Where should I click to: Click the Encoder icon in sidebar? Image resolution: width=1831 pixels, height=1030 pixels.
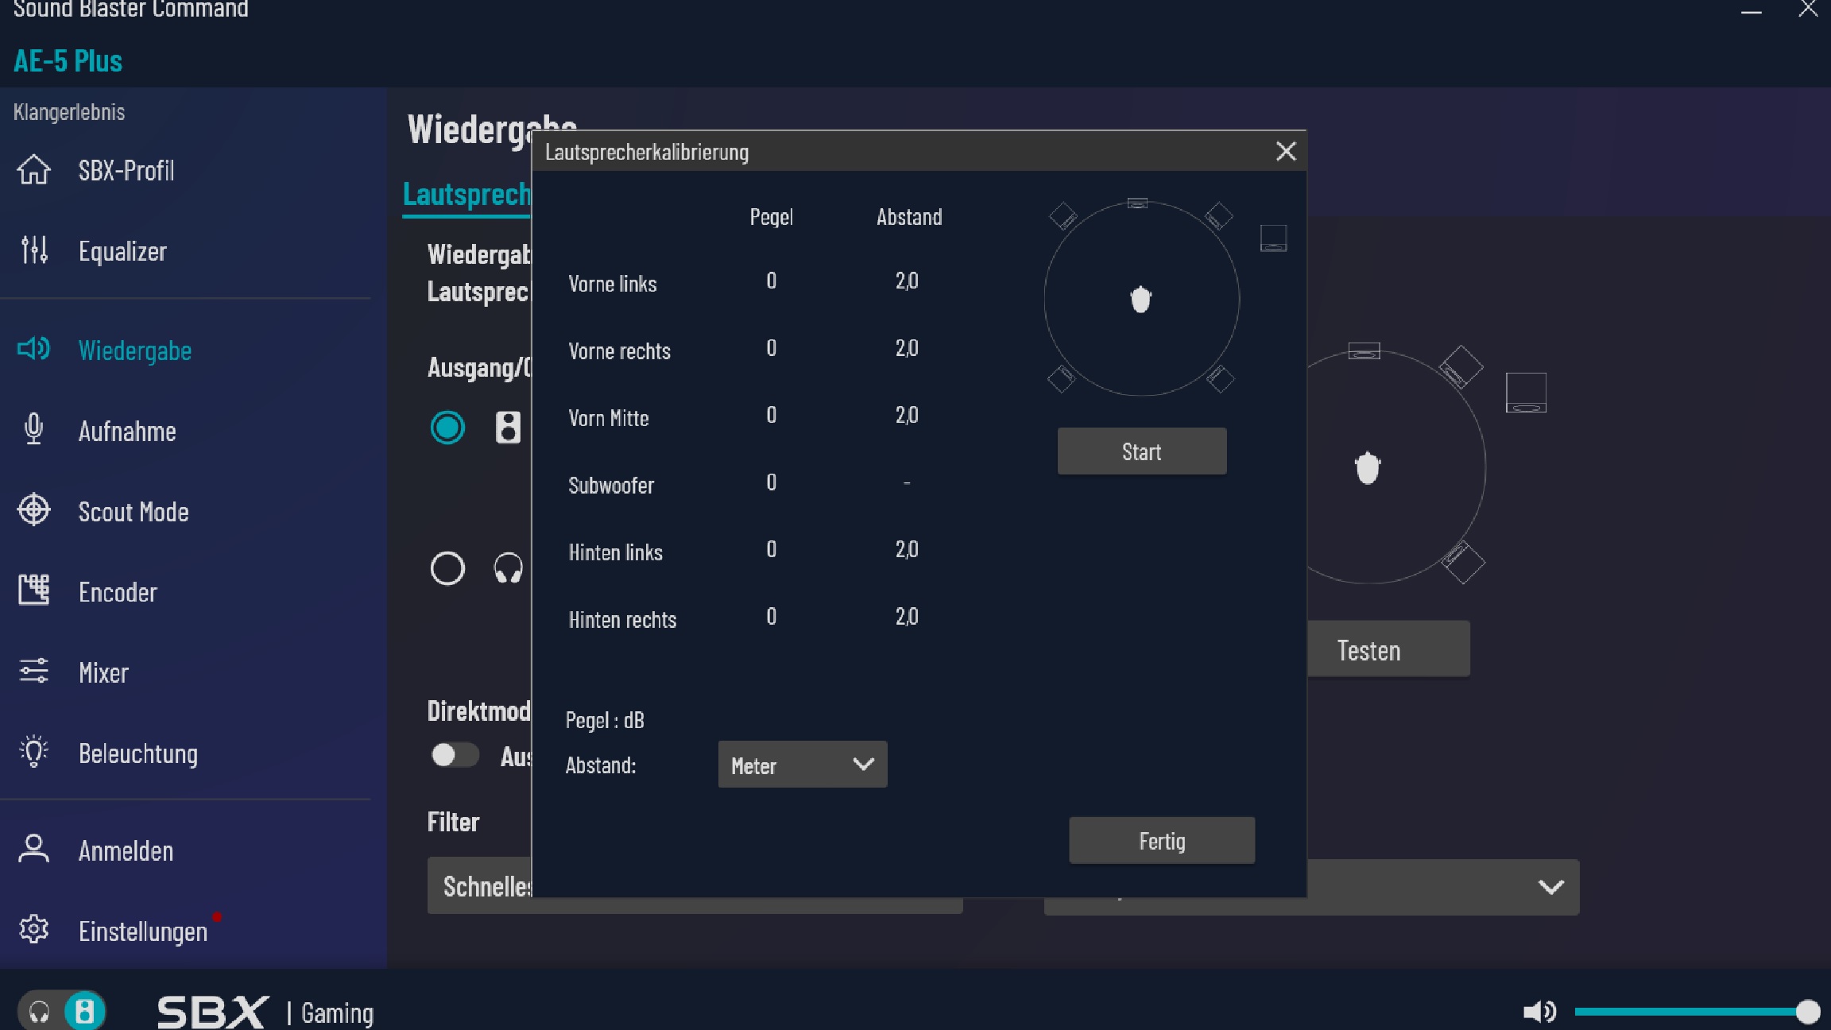point(33,591)
